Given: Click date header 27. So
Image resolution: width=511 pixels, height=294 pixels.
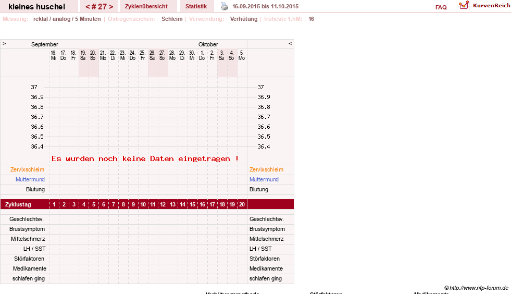Looking at the screenshot, I should 162,55.
